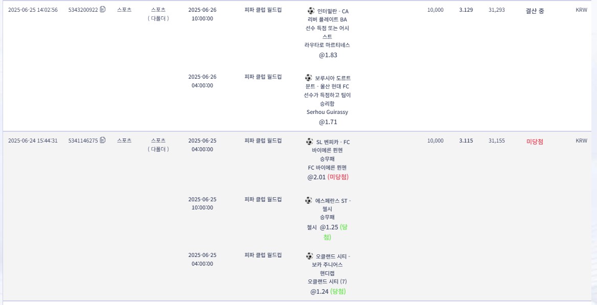The height and width of the screenshot is (305, 597).
Task: Click the copy icon beside bet ID 5343200922
Action: 103,9
